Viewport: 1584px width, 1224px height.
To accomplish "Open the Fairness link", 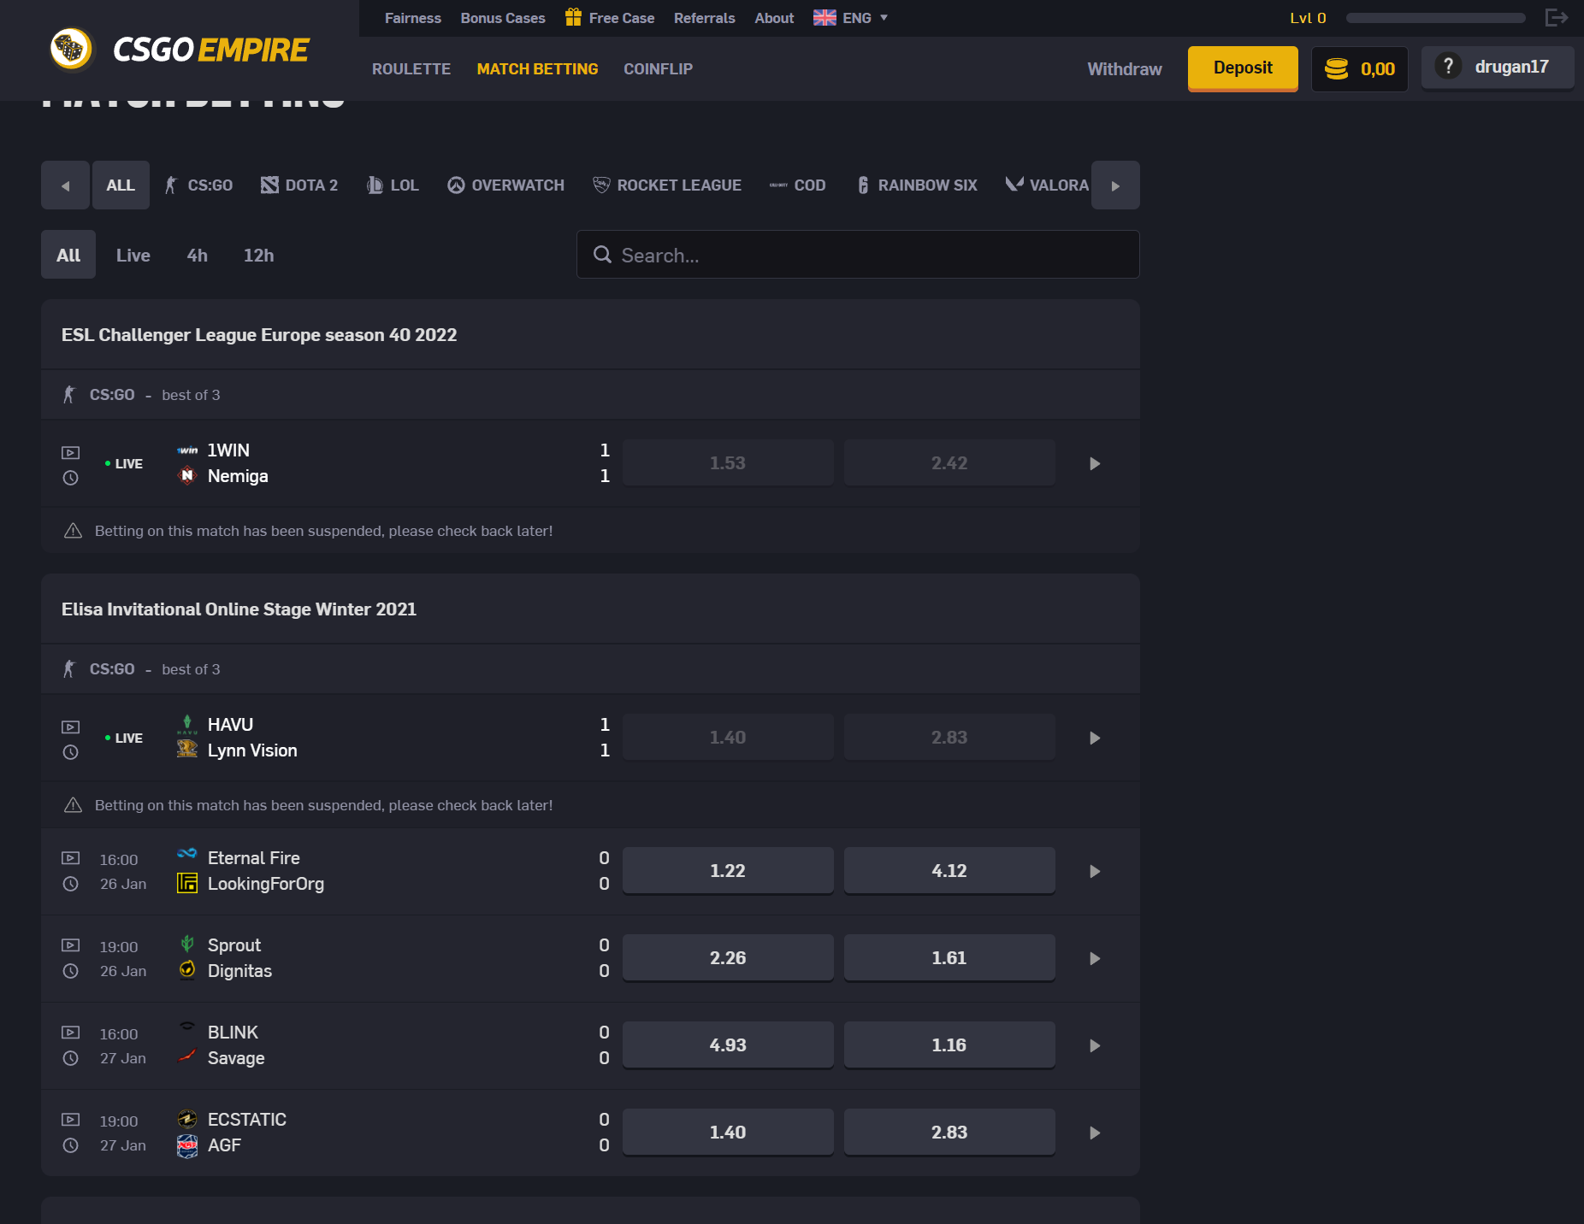I will [413, 18].
